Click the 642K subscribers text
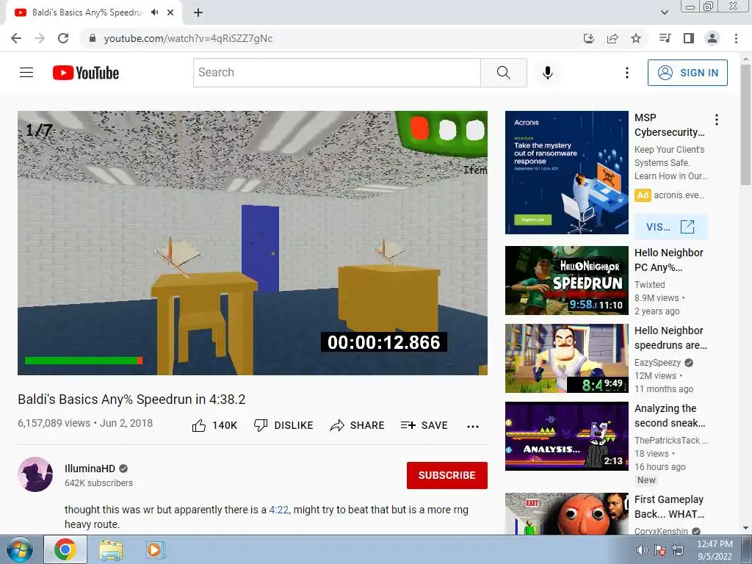 [x=99, y=483]
